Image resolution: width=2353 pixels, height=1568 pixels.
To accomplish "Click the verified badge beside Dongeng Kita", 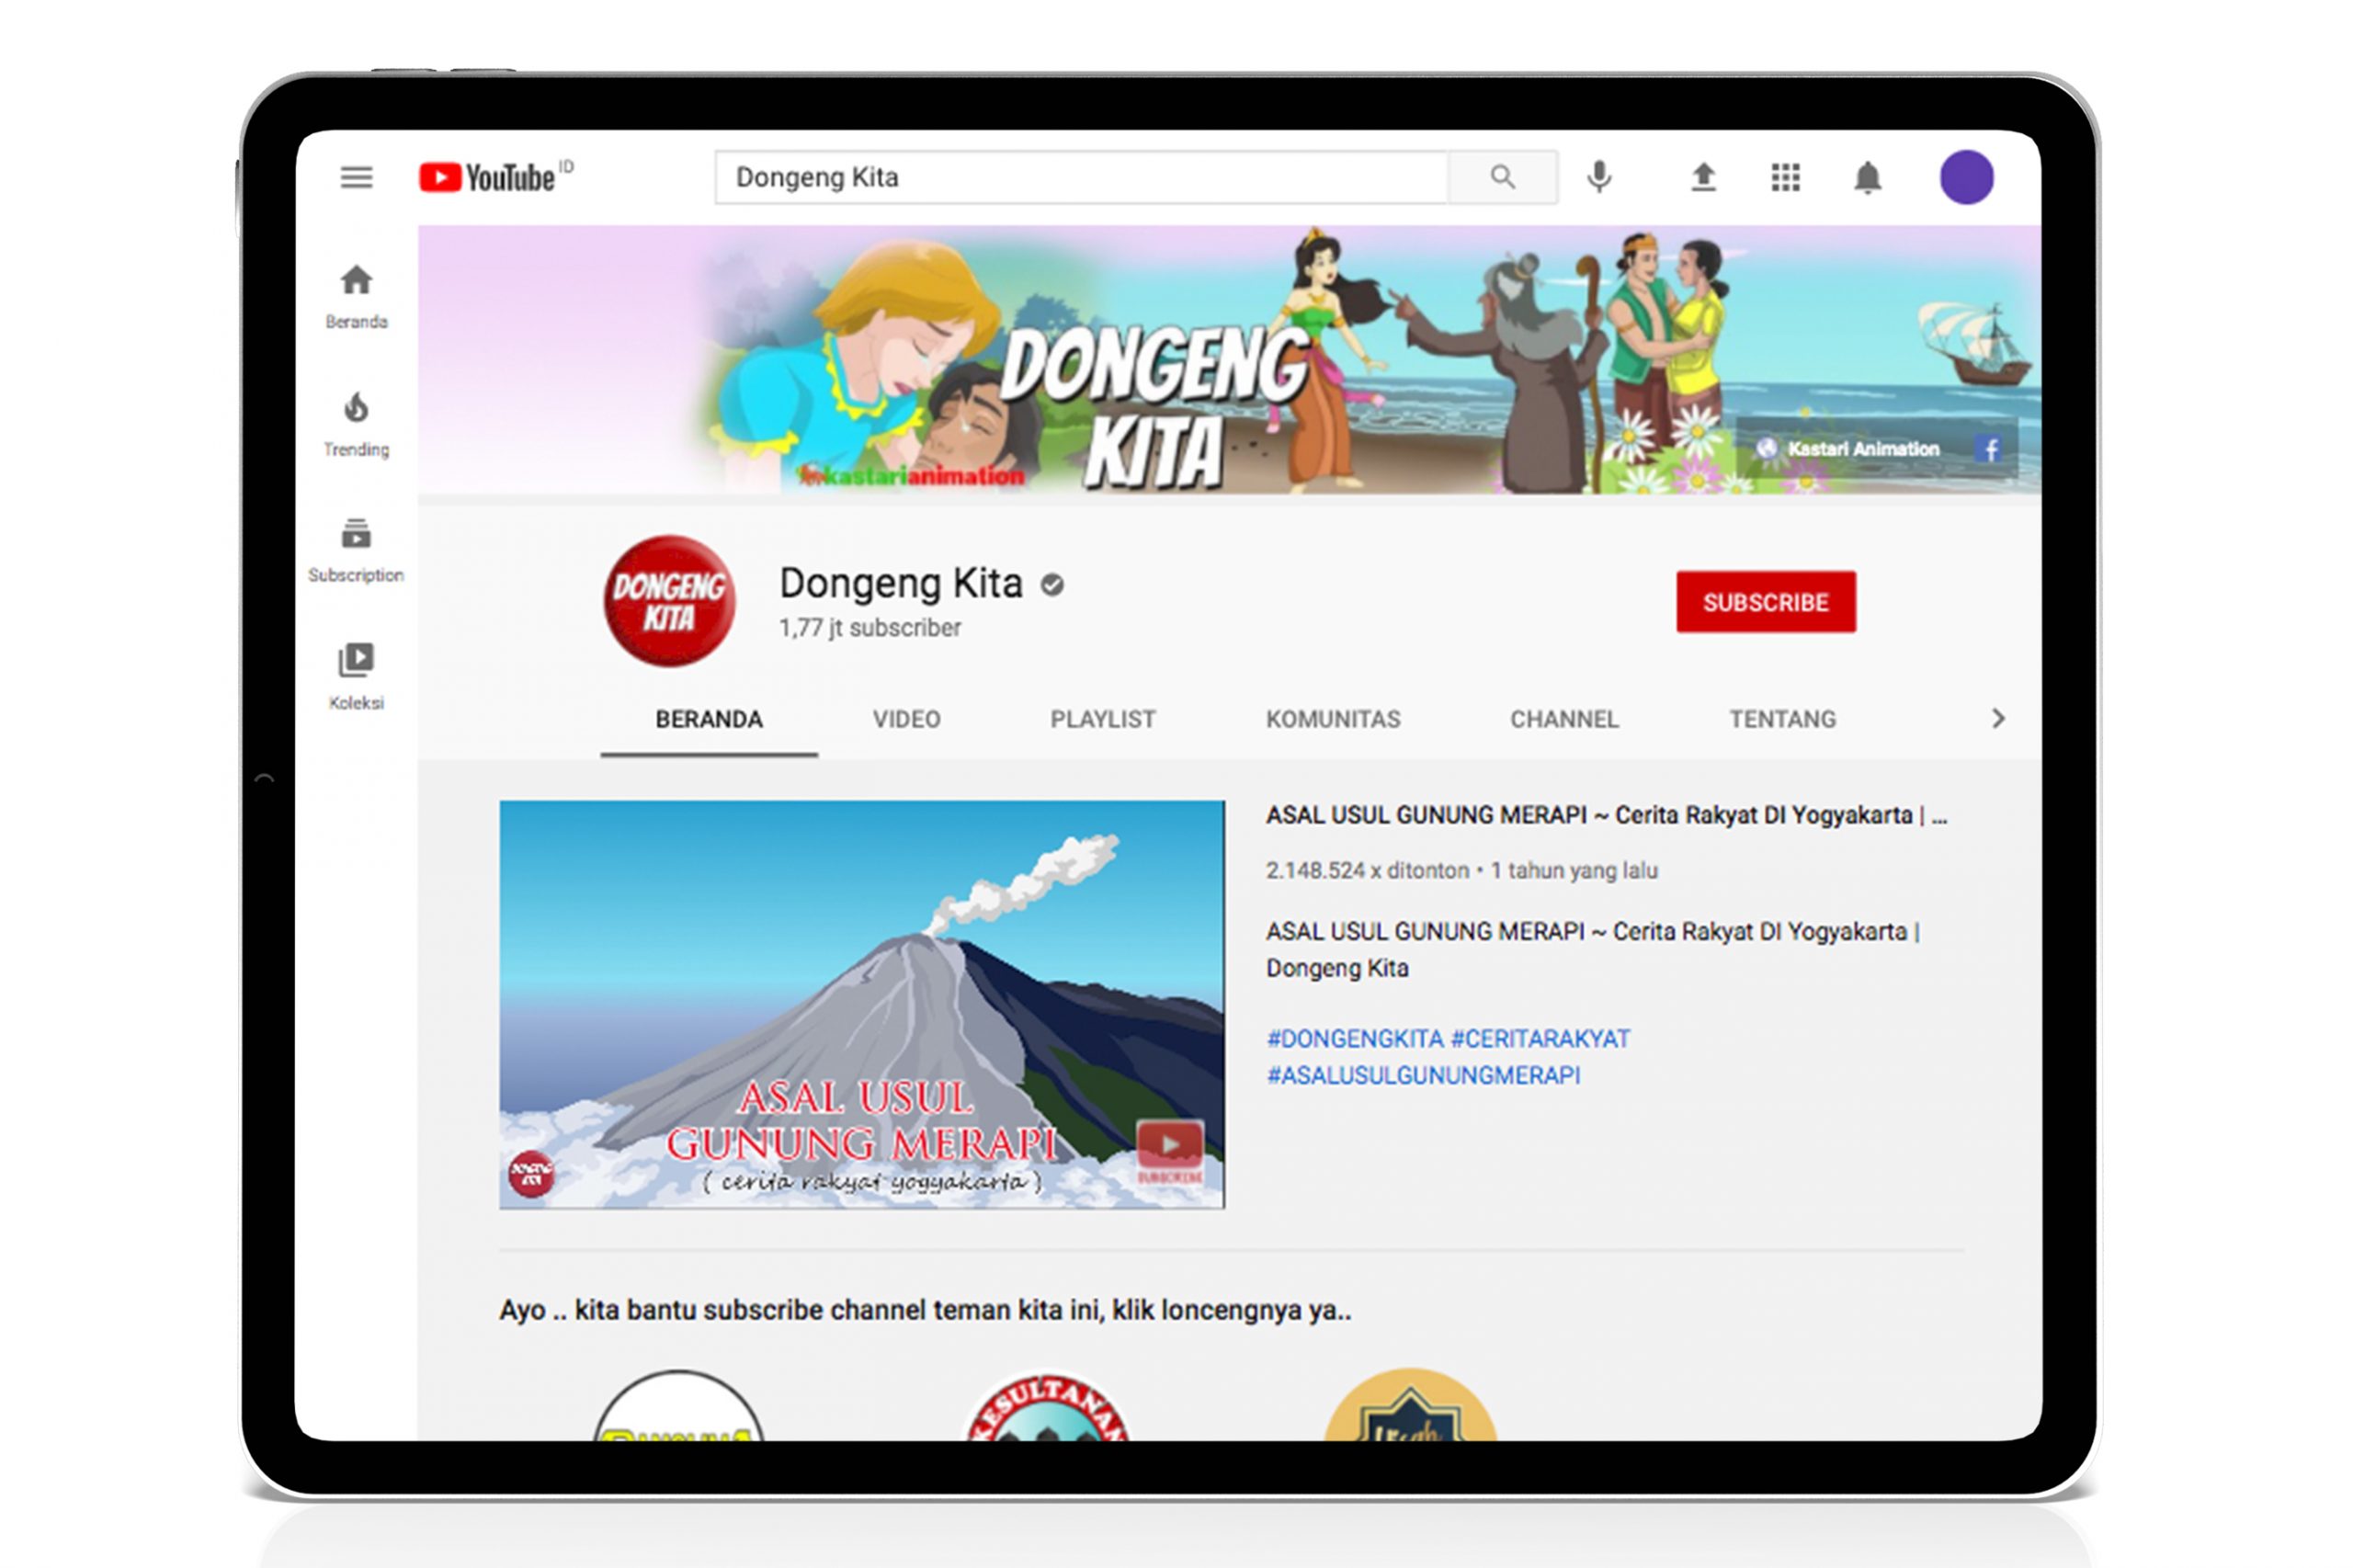I will [x=1051, y=584].
